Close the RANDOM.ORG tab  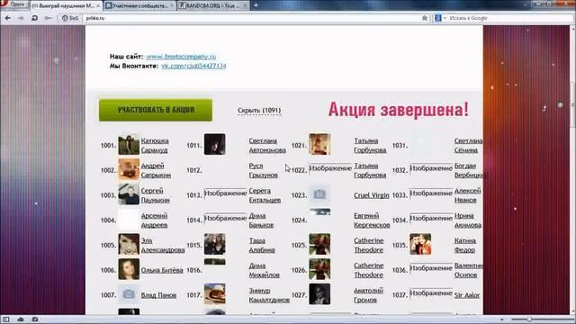[245, 6]
